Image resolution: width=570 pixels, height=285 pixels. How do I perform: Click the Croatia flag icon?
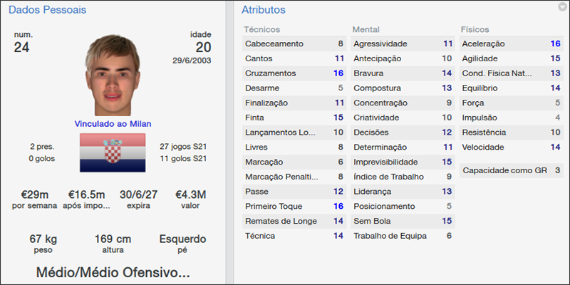click(x=114, y=152)
